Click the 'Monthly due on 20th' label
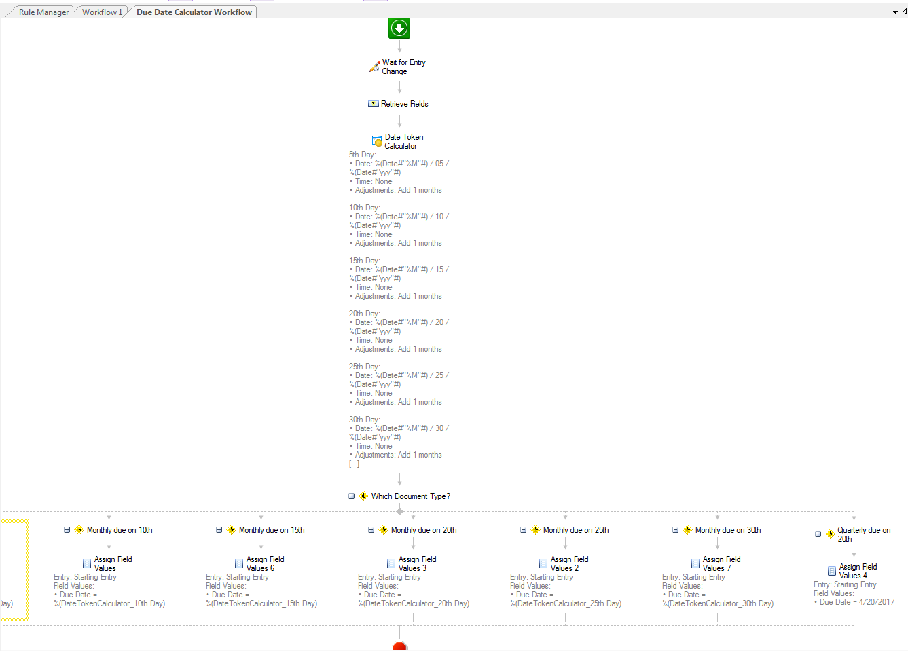Image resolution: width=908 pixels, height=651 pixels. click(424, 530)
